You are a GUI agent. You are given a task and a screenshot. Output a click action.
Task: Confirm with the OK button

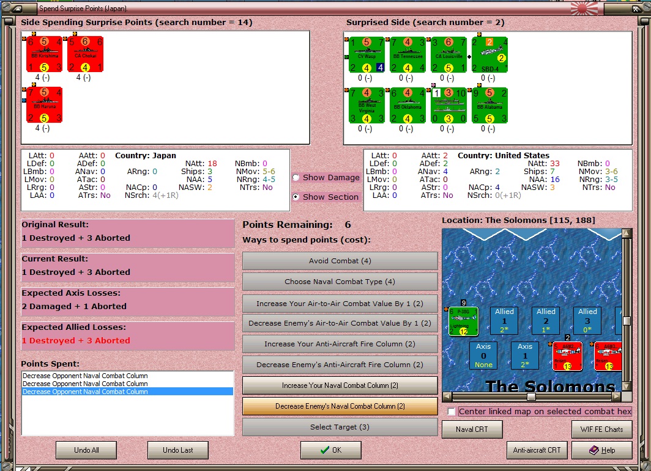331,450
